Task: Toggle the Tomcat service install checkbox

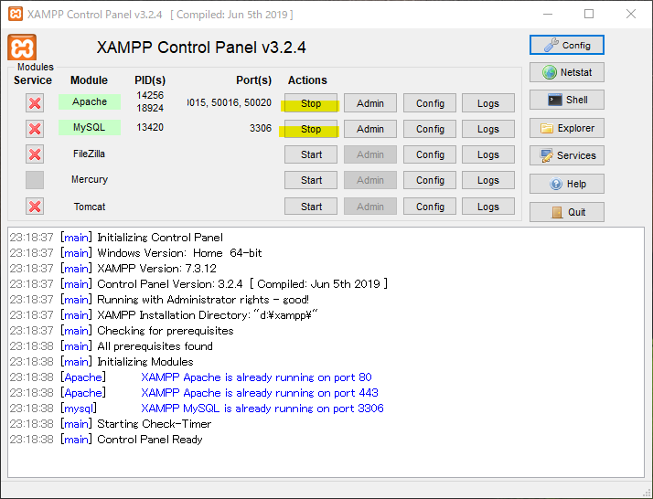Action: click(x=35, y=207)
